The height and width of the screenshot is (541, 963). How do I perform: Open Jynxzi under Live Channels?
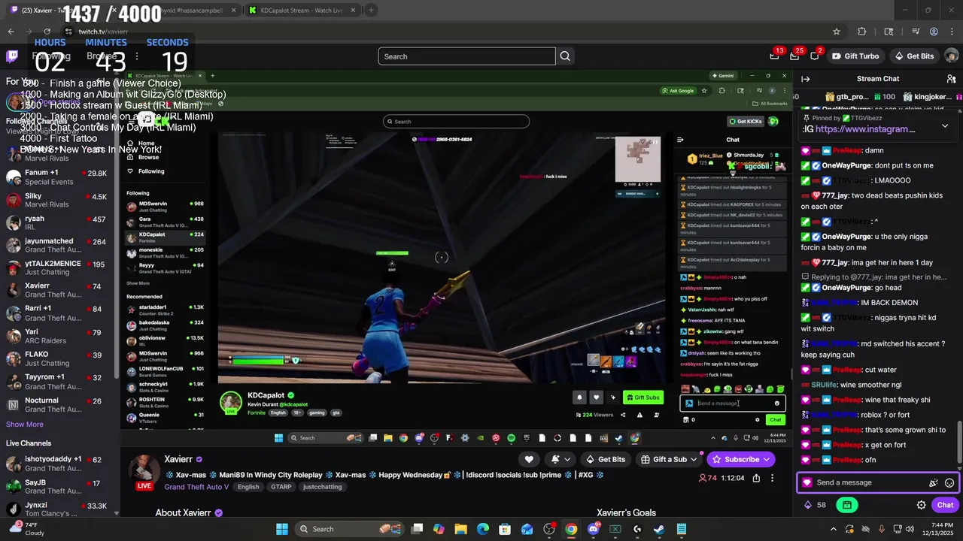click(59, 509)
